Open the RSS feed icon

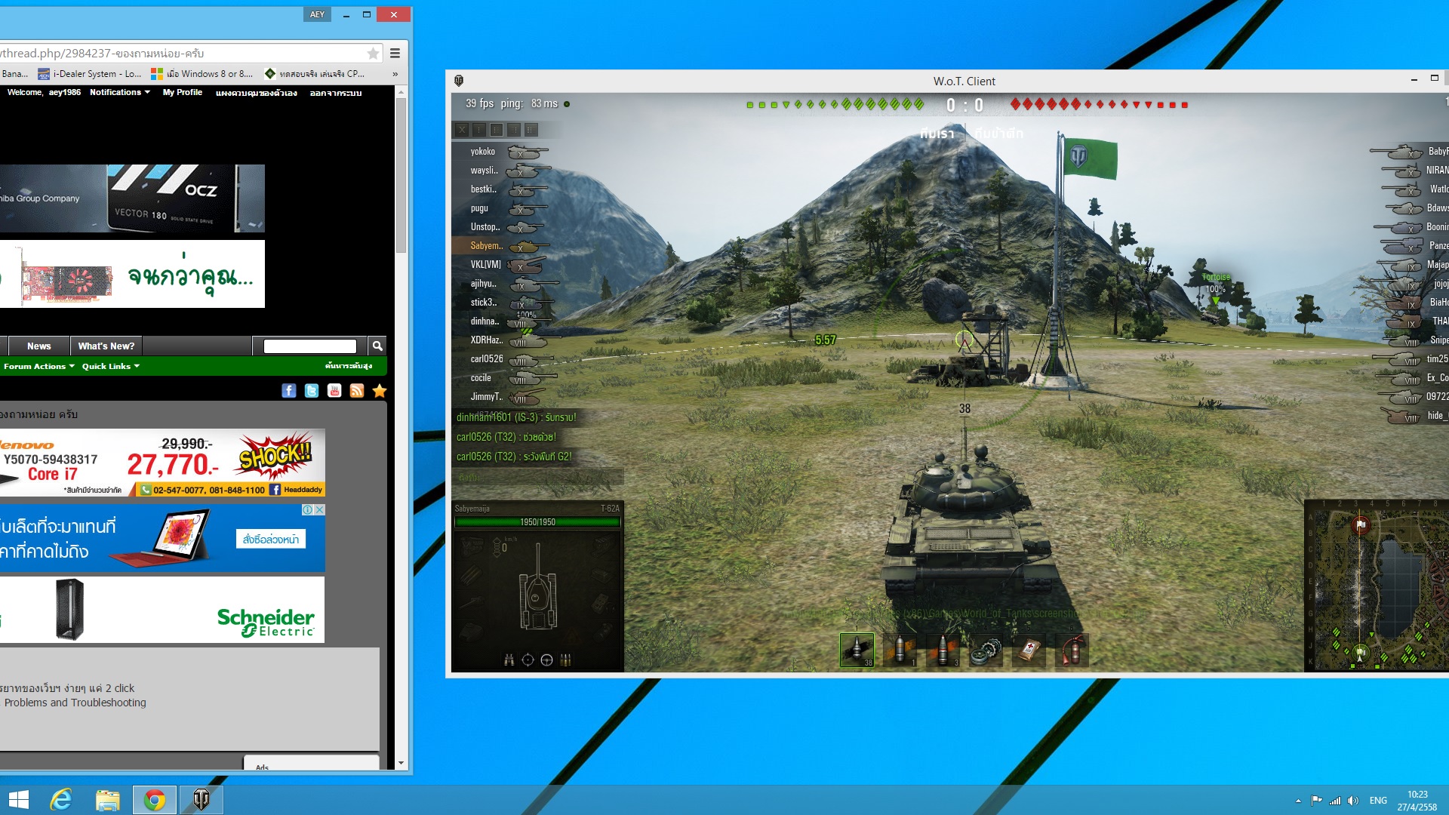coord(357,390)
